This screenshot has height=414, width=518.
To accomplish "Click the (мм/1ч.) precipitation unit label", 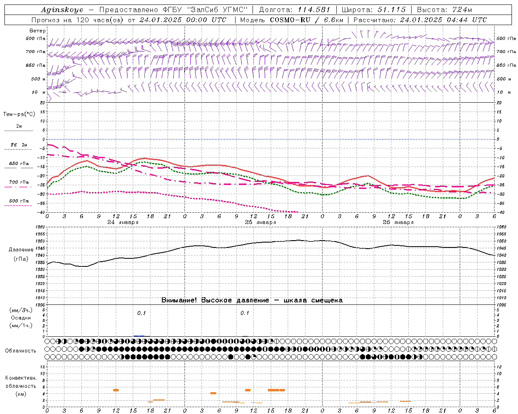I will [x=21, y=325].
